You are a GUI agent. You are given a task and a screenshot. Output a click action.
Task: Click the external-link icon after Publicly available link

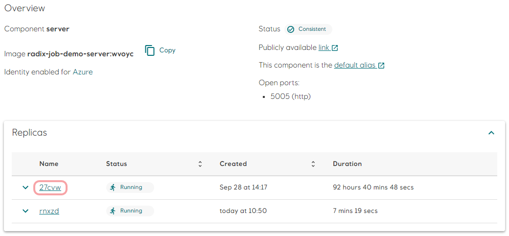335,48
